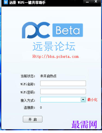Viewport: 102px width, 133px height.
Task: Focus the WiFi密码 input field
Action: tap(63, 91)
